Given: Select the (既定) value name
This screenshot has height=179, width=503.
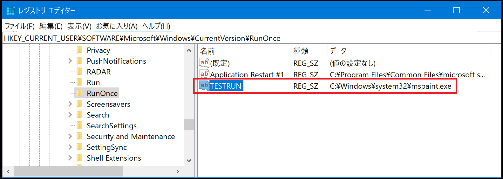Looking at the screenshot, I should 220,63.
